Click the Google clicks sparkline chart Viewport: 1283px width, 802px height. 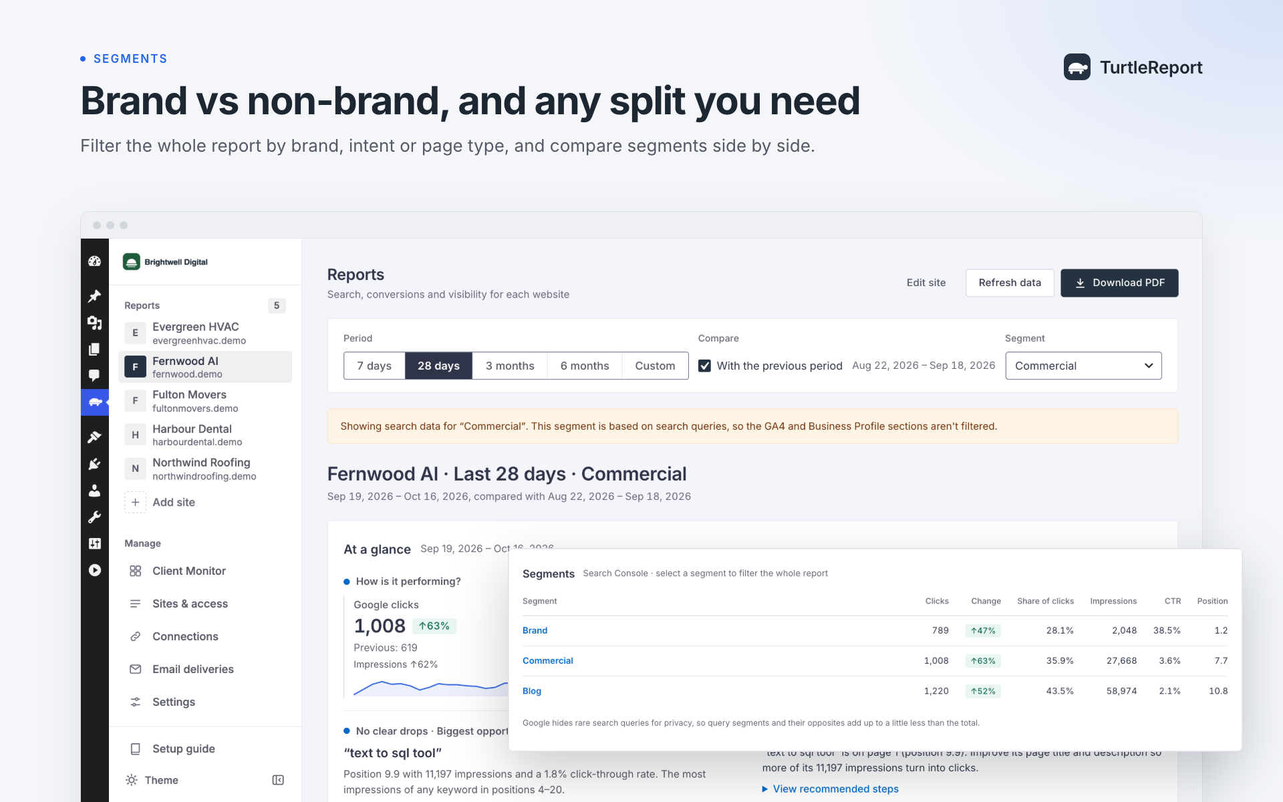(431, 687)
